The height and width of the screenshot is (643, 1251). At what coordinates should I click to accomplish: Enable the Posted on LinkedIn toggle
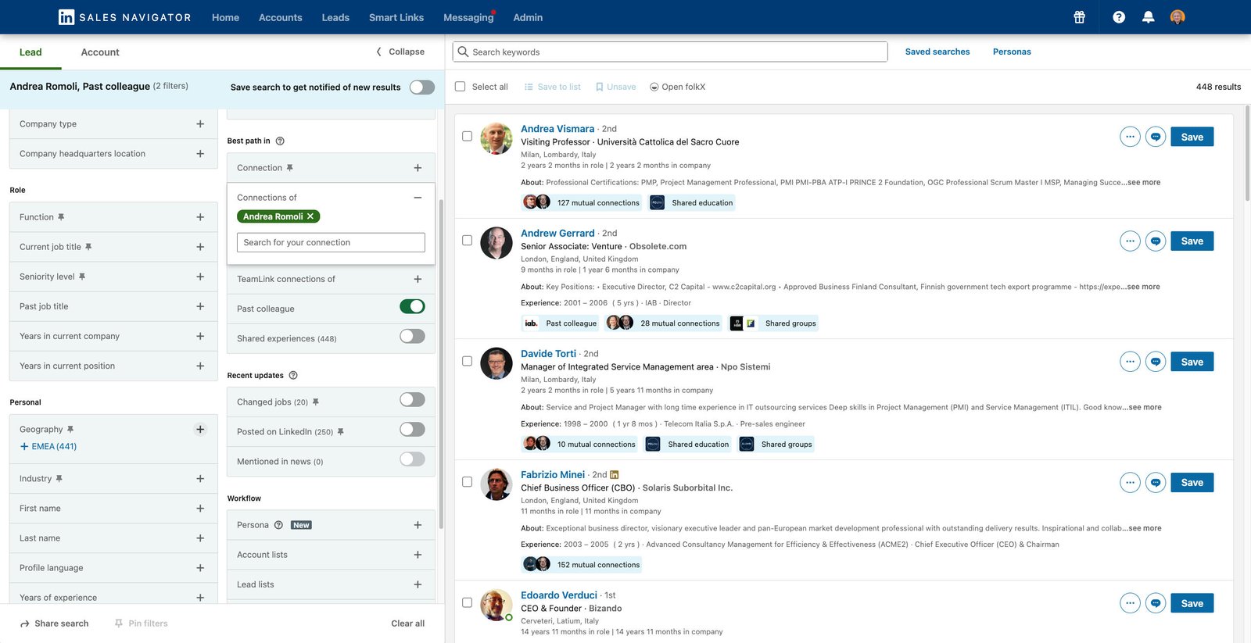point(412,430)
